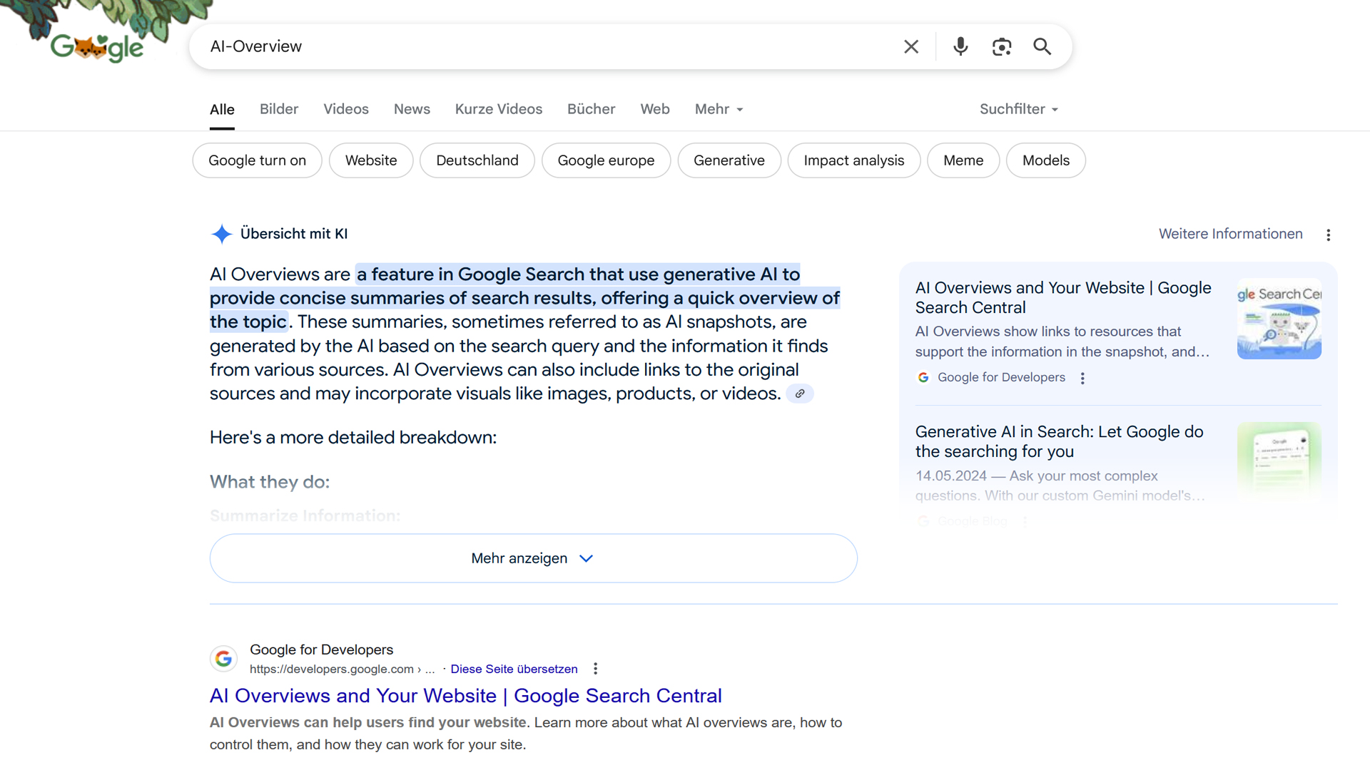The height and width of the screenshot is (770, 1370).
Task: Clear the search box with the X icon
Action: (x=911, y=47)
